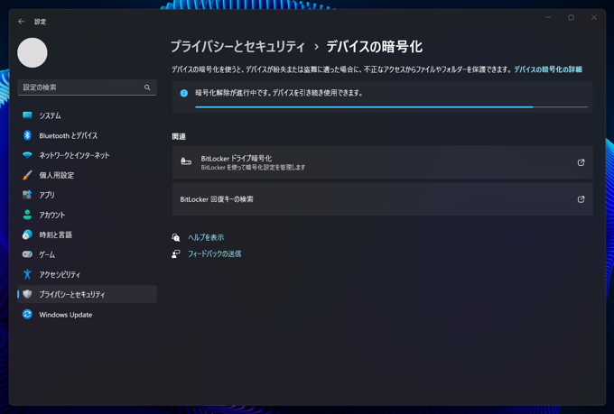Open Windows Update page
The width and height of the screenshot is (614, 414).
click(x=87, y=314)
